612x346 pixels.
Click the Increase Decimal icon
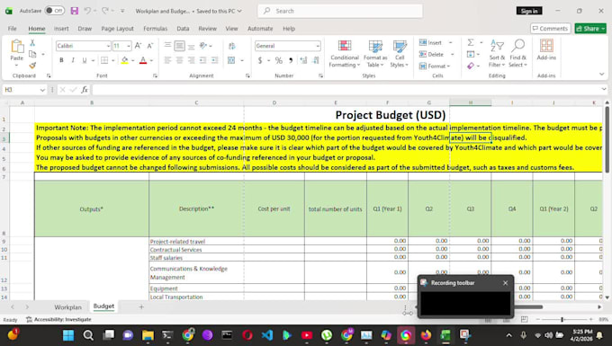pos(303,60)
